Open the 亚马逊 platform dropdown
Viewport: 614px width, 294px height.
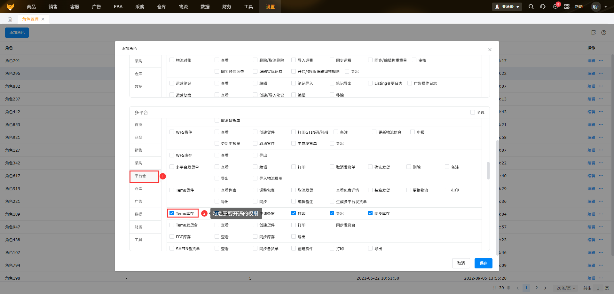pos(507,7)
